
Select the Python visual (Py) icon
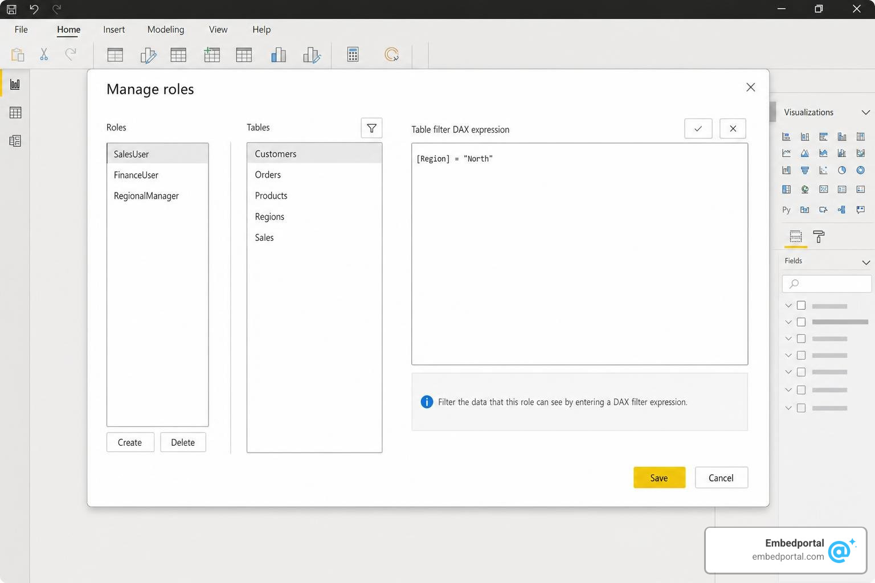(786, 210)
